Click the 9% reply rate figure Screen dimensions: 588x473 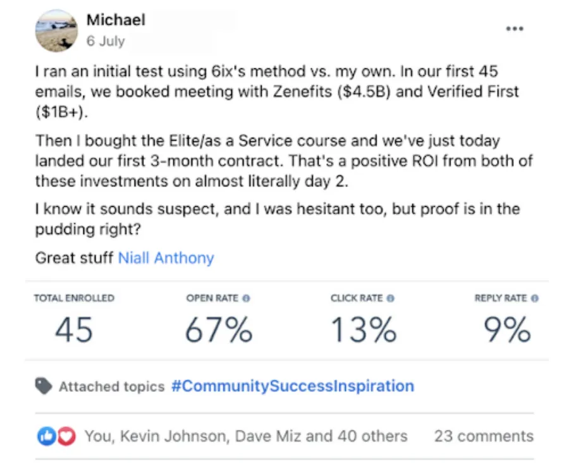[x=507, y=329]
